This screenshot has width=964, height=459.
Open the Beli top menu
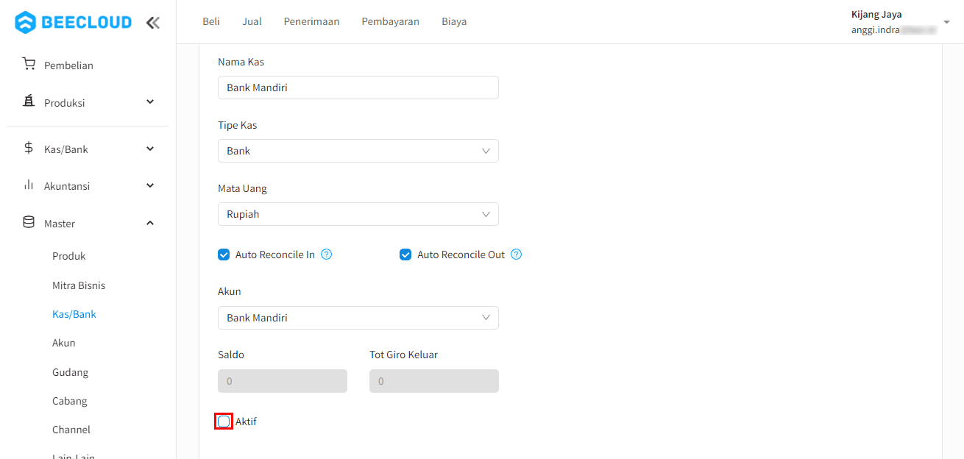211,21
